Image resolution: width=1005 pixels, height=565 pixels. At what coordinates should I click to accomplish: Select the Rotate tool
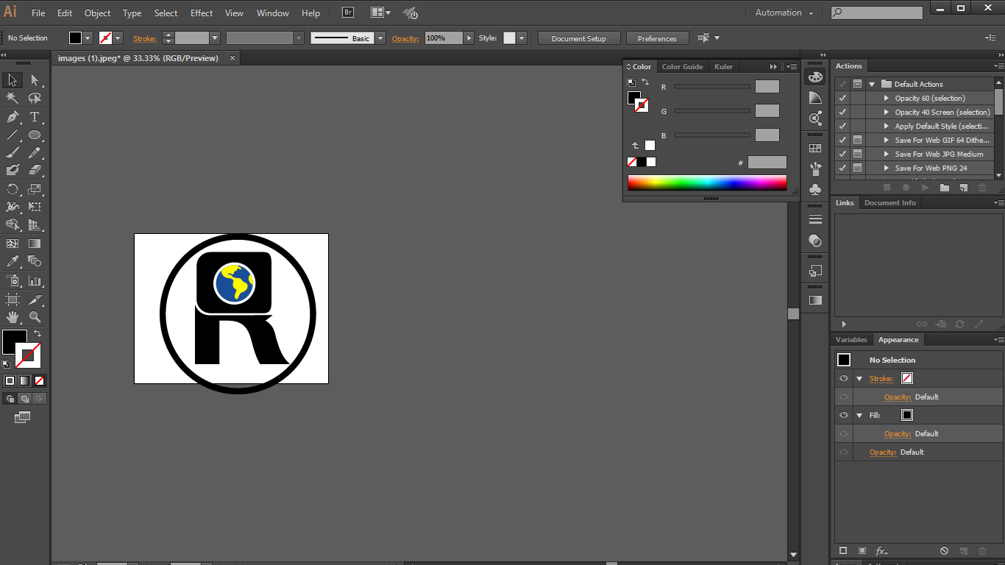pos(13,189)
